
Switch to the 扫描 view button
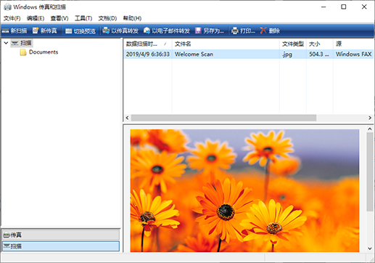(x=61, y=246)
